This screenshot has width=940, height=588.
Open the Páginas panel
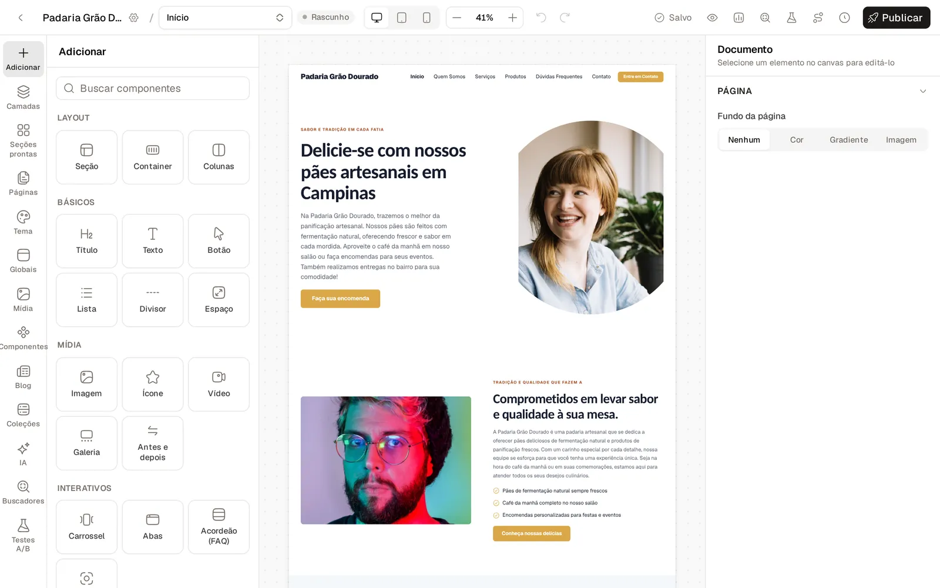[x=23, y=183]
